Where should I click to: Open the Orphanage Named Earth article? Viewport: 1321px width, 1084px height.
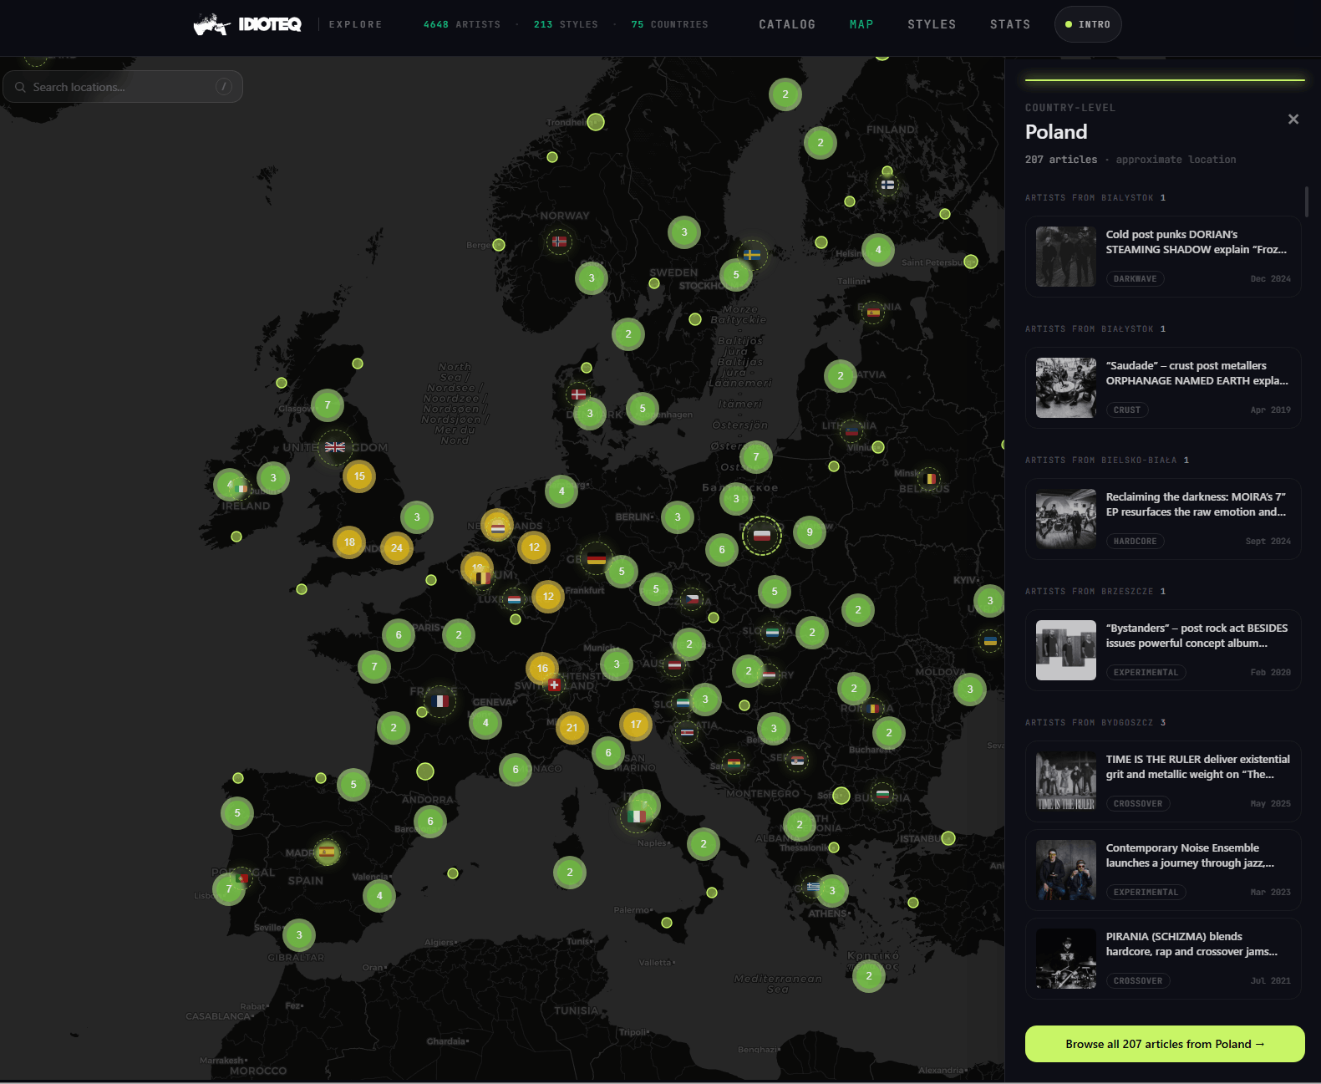pyautogui.click(x=1163, y=388)
